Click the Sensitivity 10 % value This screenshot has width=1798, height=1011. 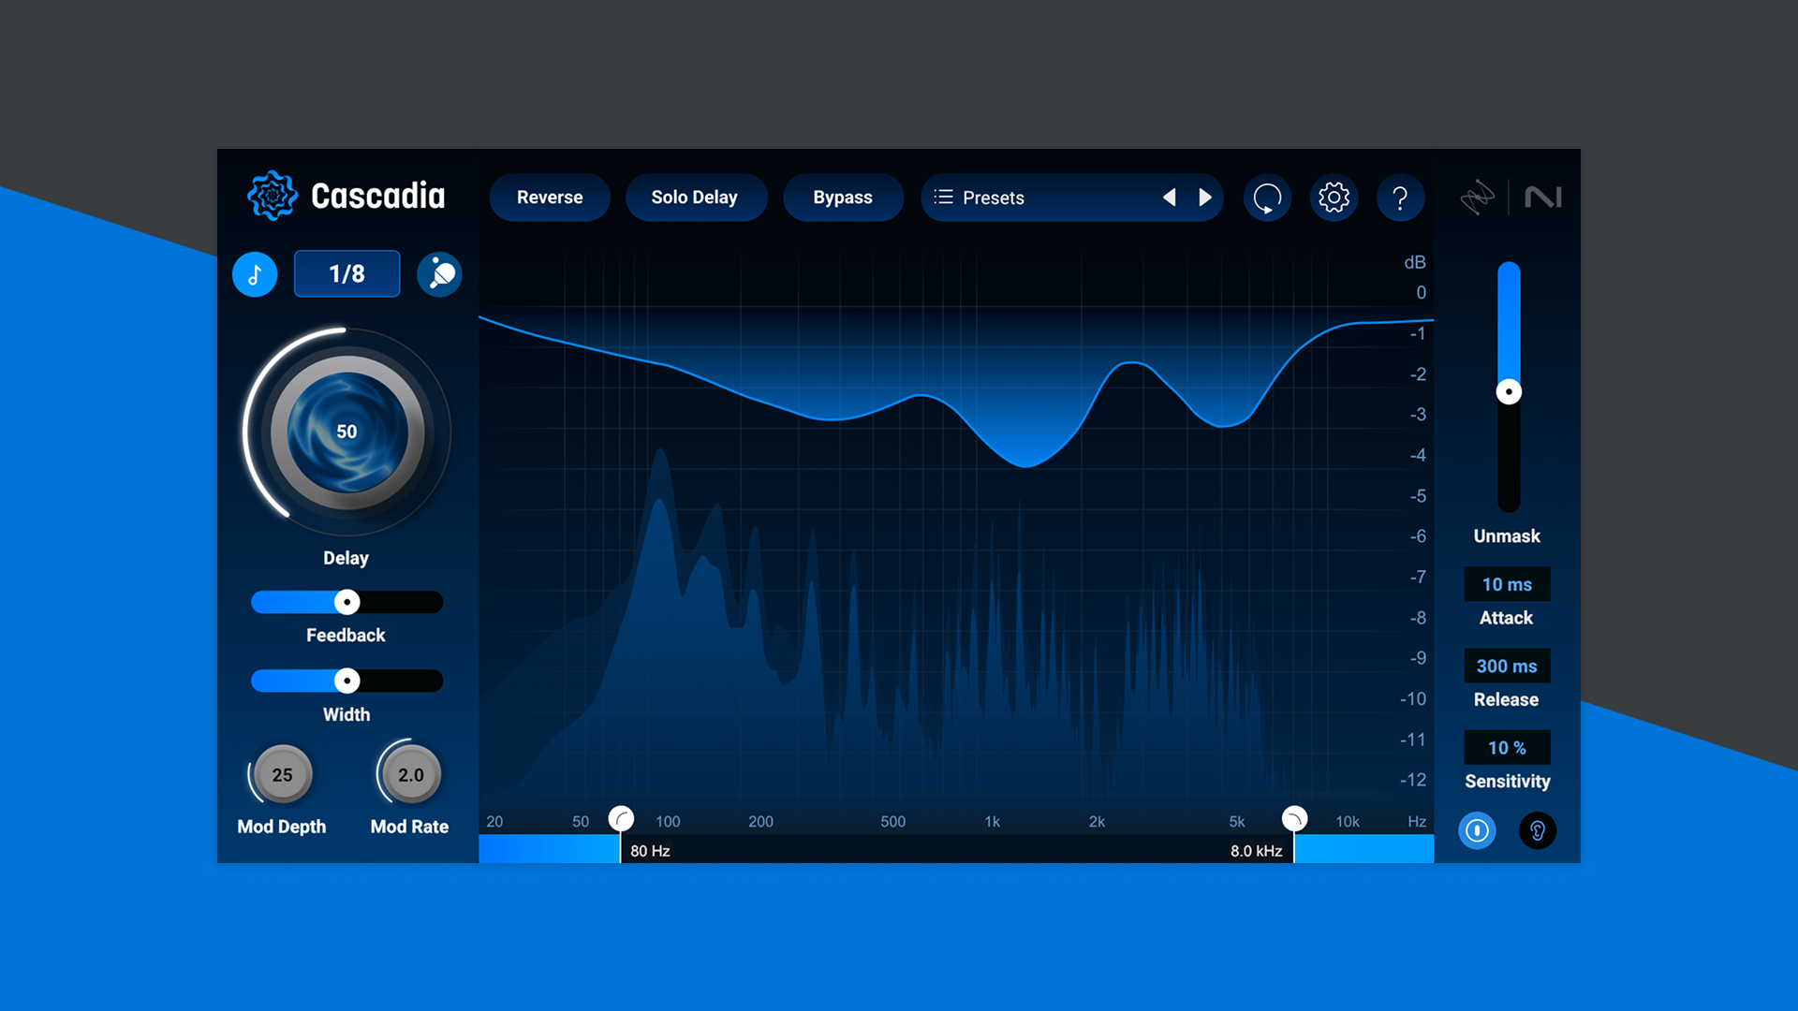(x=1507, y=748)
